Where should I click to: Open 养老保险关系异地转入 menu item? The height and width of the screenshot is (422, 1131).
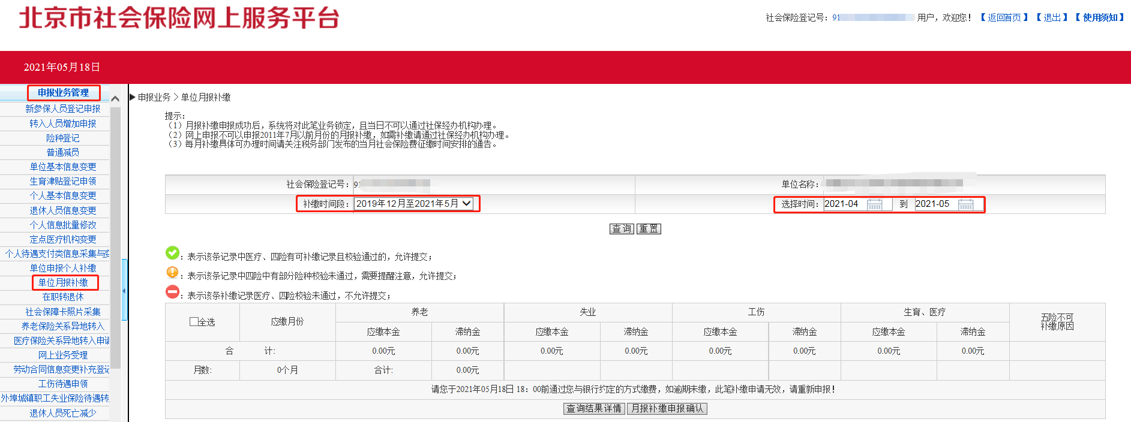(63, 327)
